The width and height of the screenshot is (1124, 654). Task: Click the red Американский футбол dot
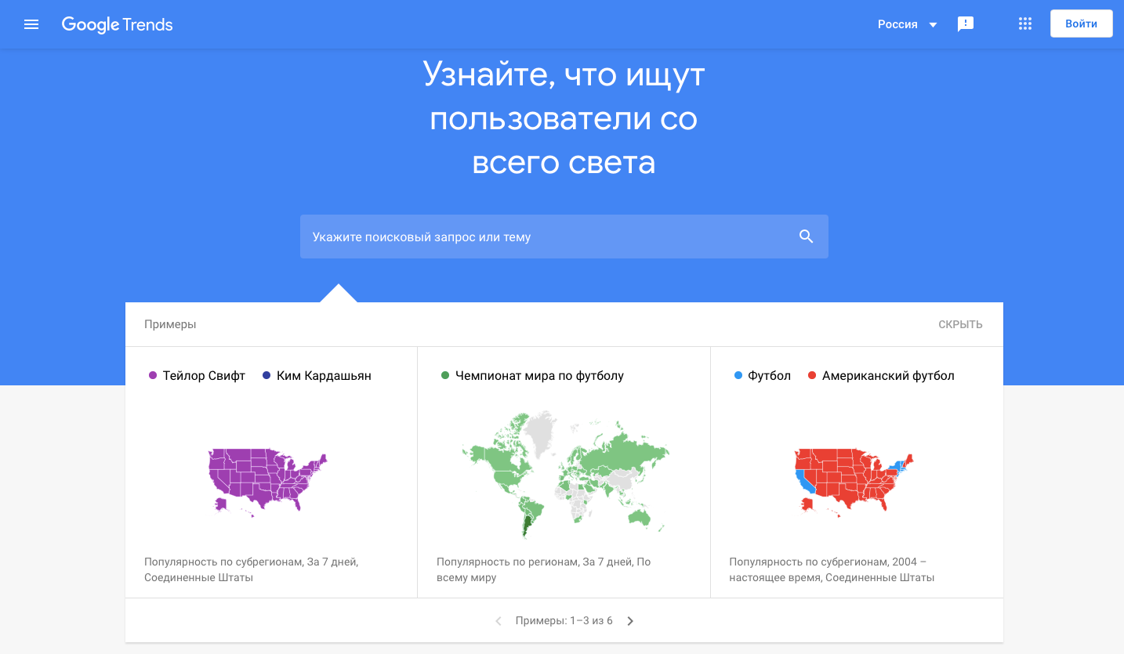coord(812,376)
